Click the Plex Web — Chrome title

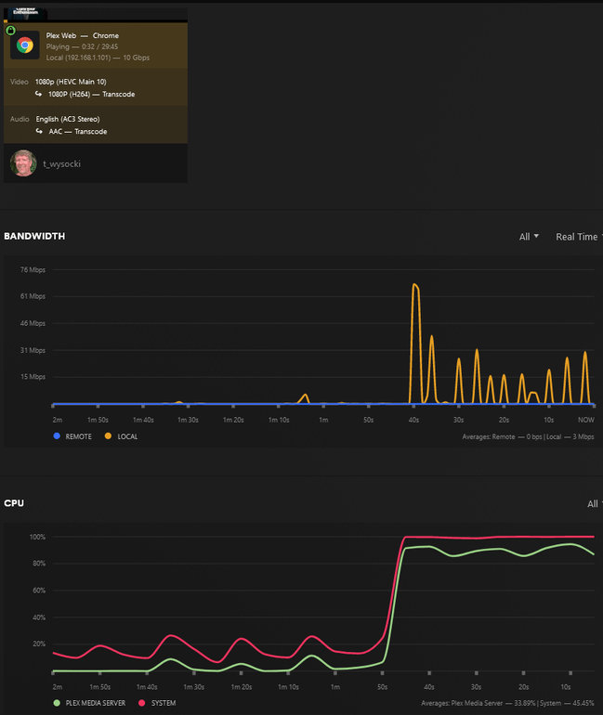click(82, 35)
